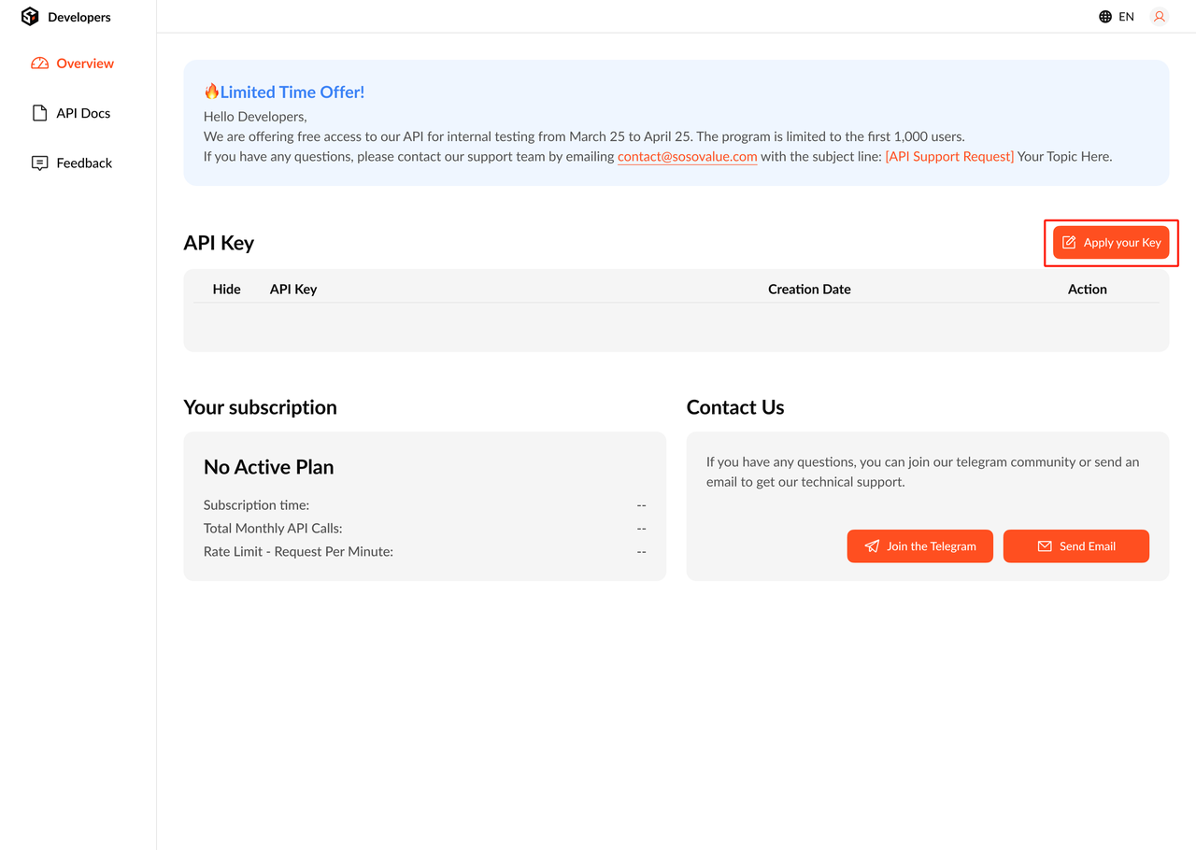
Task: Click the cube logo in the header
Action: pyautogui.click(x=30, y=17)
